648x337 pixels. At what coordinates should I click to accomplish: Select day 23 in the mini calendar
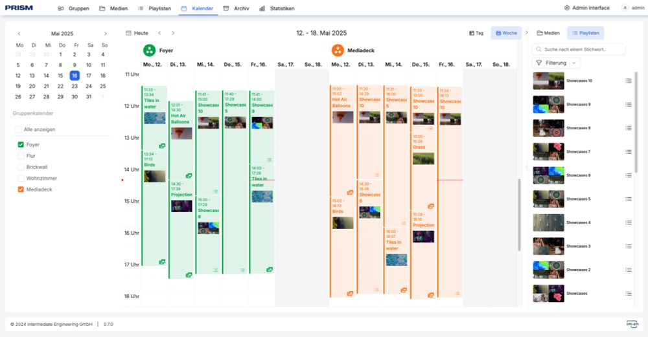75,86
